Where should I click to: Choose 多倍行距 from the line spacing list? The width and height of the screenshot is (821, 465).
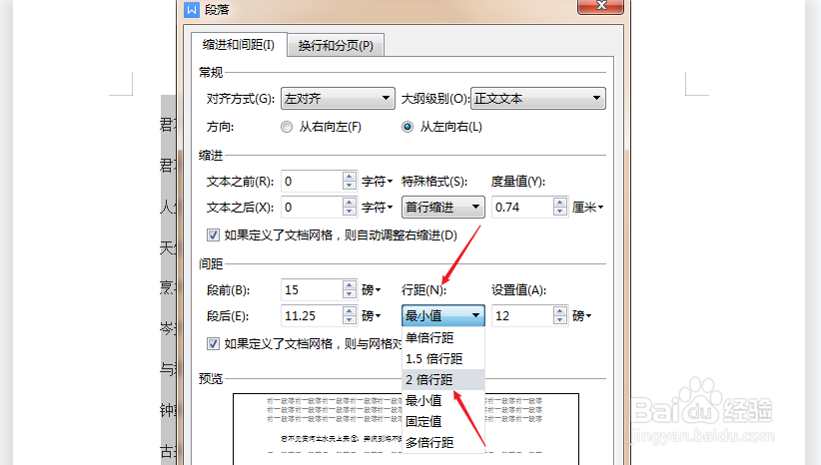(443, 442)
